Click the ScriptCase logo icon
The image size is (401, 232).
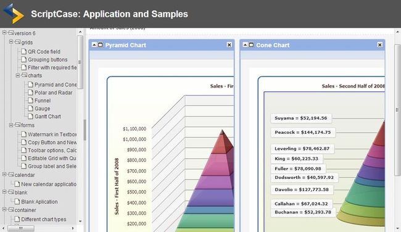coord(14,14)
